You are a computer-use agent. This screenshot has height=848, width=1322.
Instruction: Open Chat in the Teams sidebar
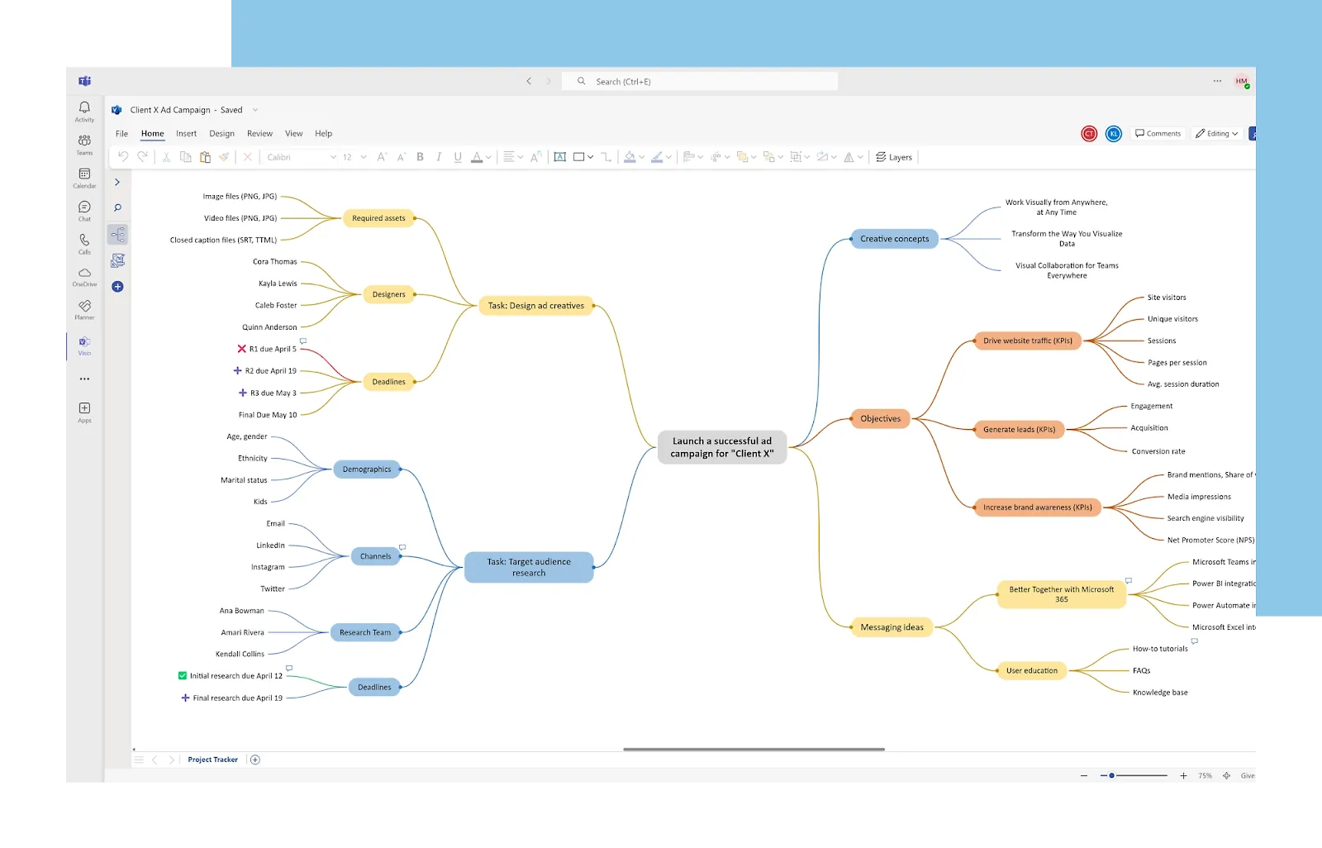[x=84, y=211]
